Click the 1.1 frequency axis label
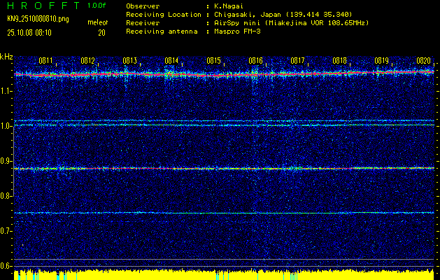Viewport: 440px width, 280px height. point(6,91)
